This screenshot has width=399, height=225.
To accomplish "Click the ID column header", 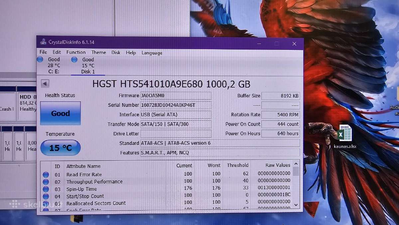I will [58, 166].
